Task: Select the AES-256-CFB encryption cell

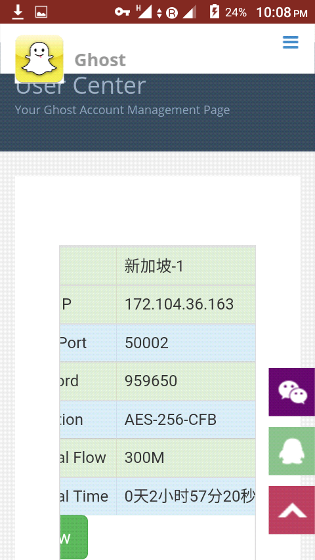Action: pyautogui.click(x=186, y=420)
